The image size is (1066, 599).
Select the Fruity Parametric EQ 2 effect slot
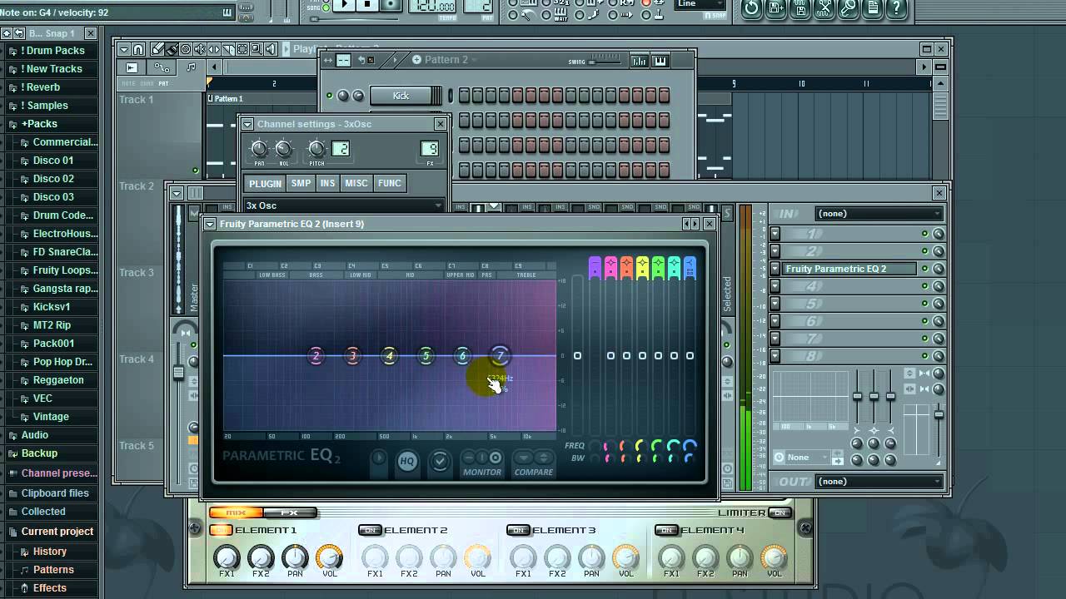[849, 269]
